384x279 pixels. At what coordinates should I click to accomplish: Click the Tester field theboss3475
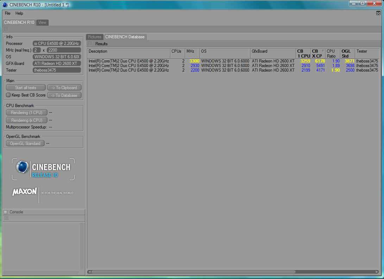pos(57,70)
